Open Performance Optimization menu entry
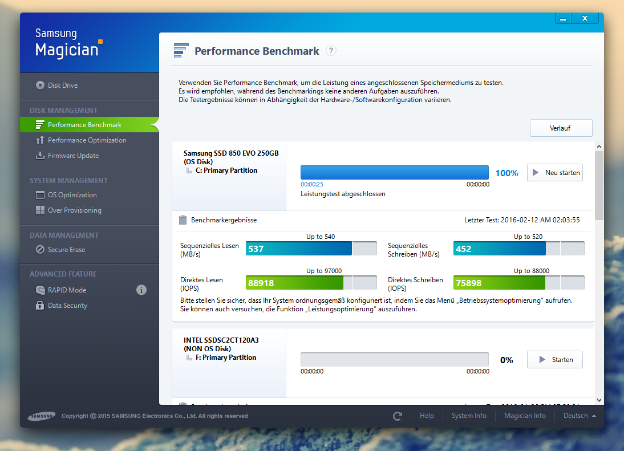The width and height of the screenshot is (624, 451). pos(87,140)
